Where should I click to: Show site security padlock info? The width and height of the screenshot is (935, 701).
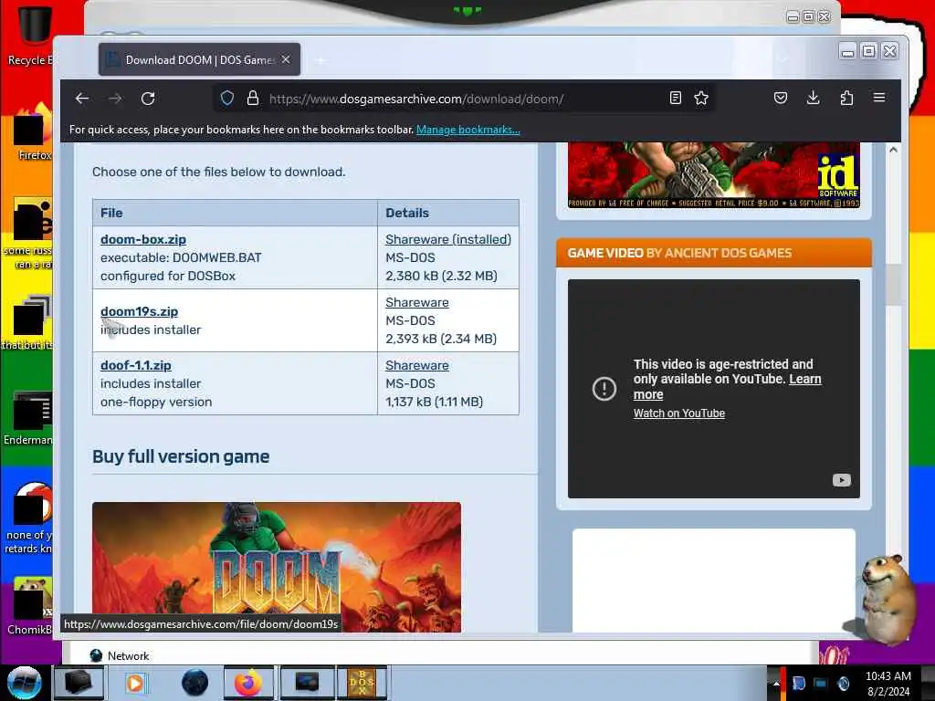coord(253,99)
